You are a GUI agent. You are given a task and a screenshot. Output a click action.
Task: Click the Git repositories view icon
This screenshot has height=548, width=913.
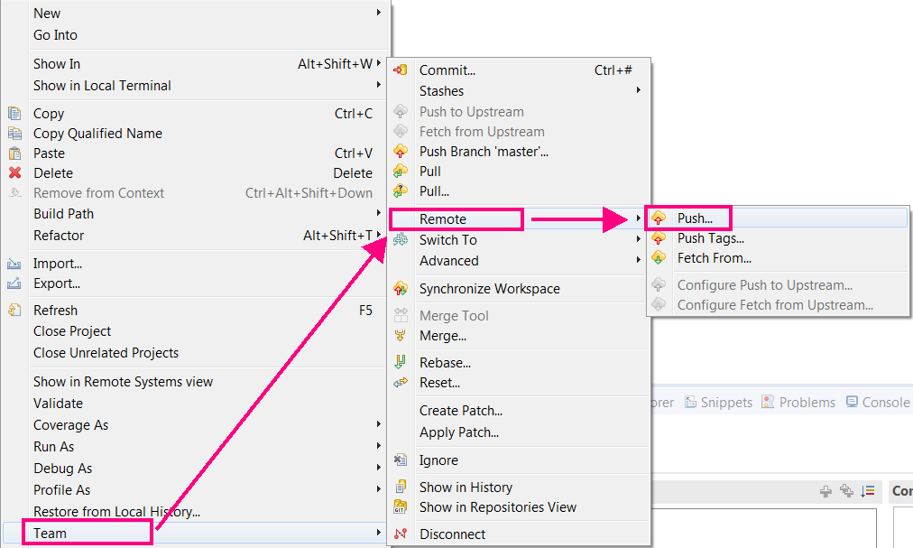(x=401, y=506)
